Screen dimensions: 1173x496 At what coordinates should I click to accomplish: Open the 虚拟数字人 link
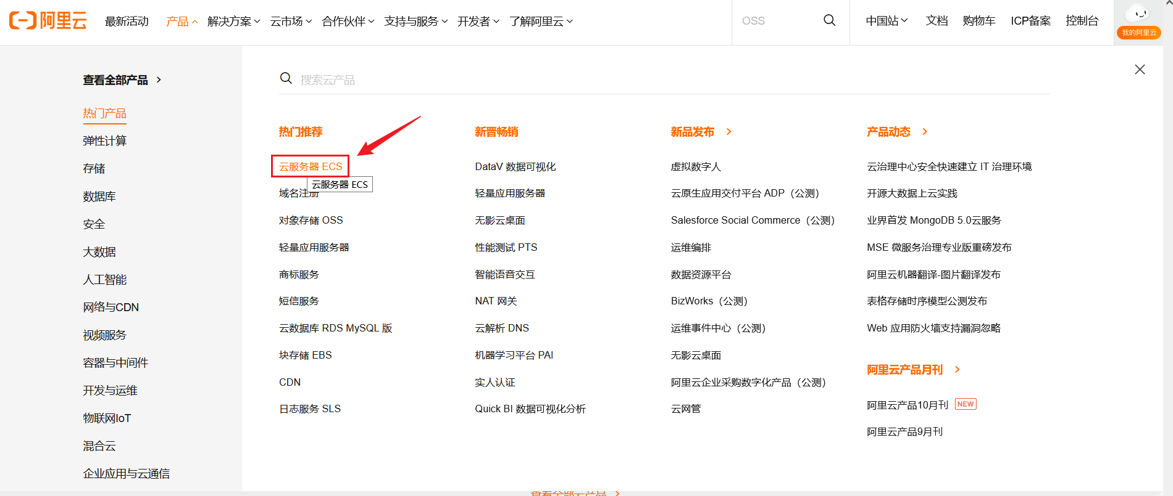696,166
